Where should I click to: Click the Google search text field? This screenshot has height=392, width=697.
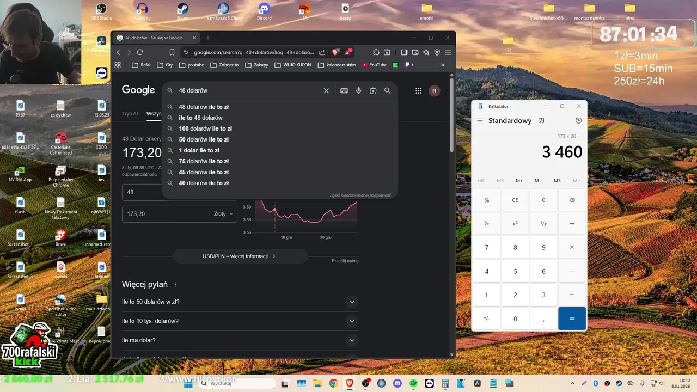[248, 91]
